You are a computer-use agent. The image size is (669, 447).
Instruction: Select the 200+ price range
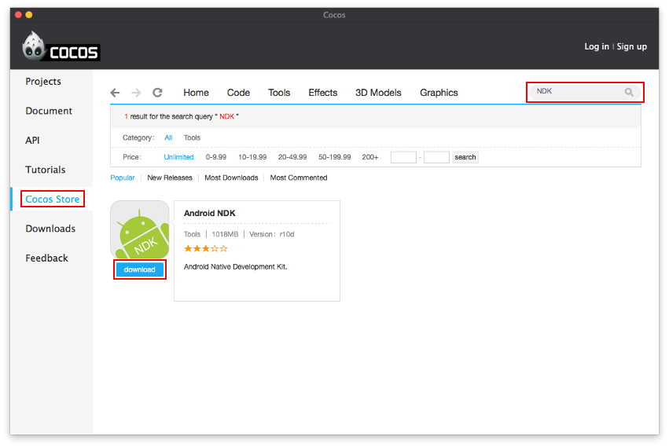click(370, 157)
